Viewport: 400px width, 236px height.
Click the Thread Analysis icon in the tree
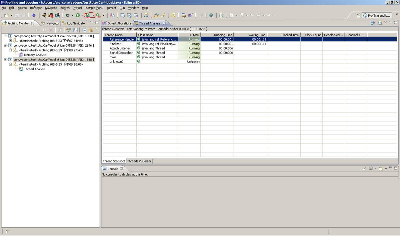coord(21,69)
